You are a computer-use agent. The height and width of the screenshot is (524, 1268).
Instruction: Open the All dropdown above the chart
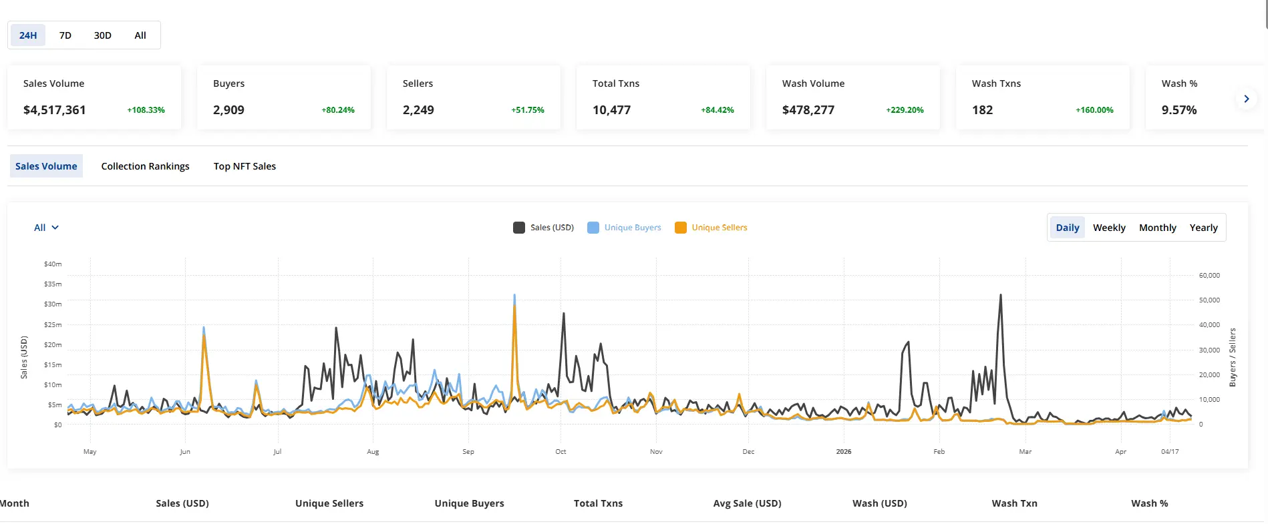[46, 228]
